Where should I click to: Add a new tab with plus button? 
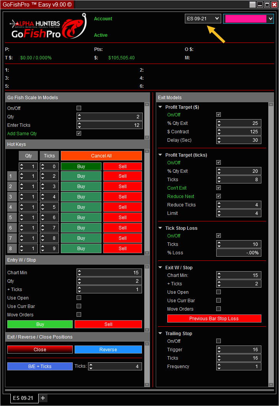coord(43,398)
